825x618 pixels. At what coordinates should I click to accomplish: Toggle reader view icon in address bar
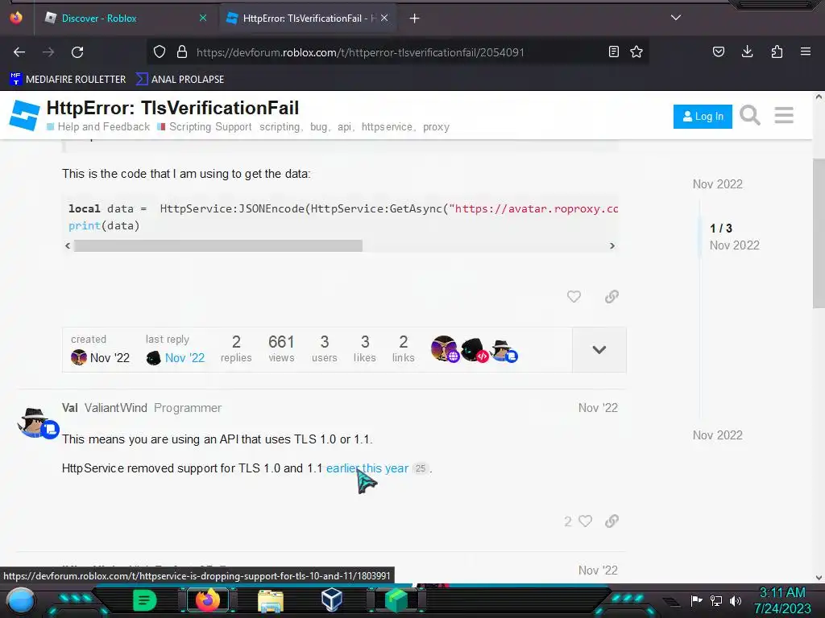[613, 52]
